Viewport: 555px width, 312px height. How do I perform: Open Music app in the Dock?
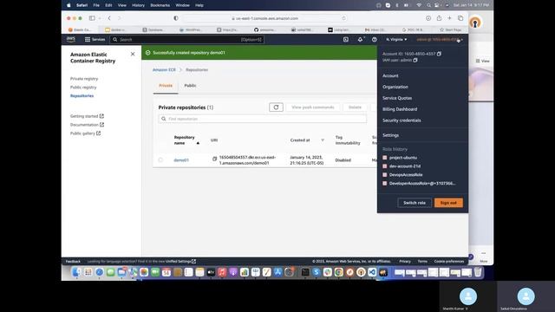tap(222, 272)
